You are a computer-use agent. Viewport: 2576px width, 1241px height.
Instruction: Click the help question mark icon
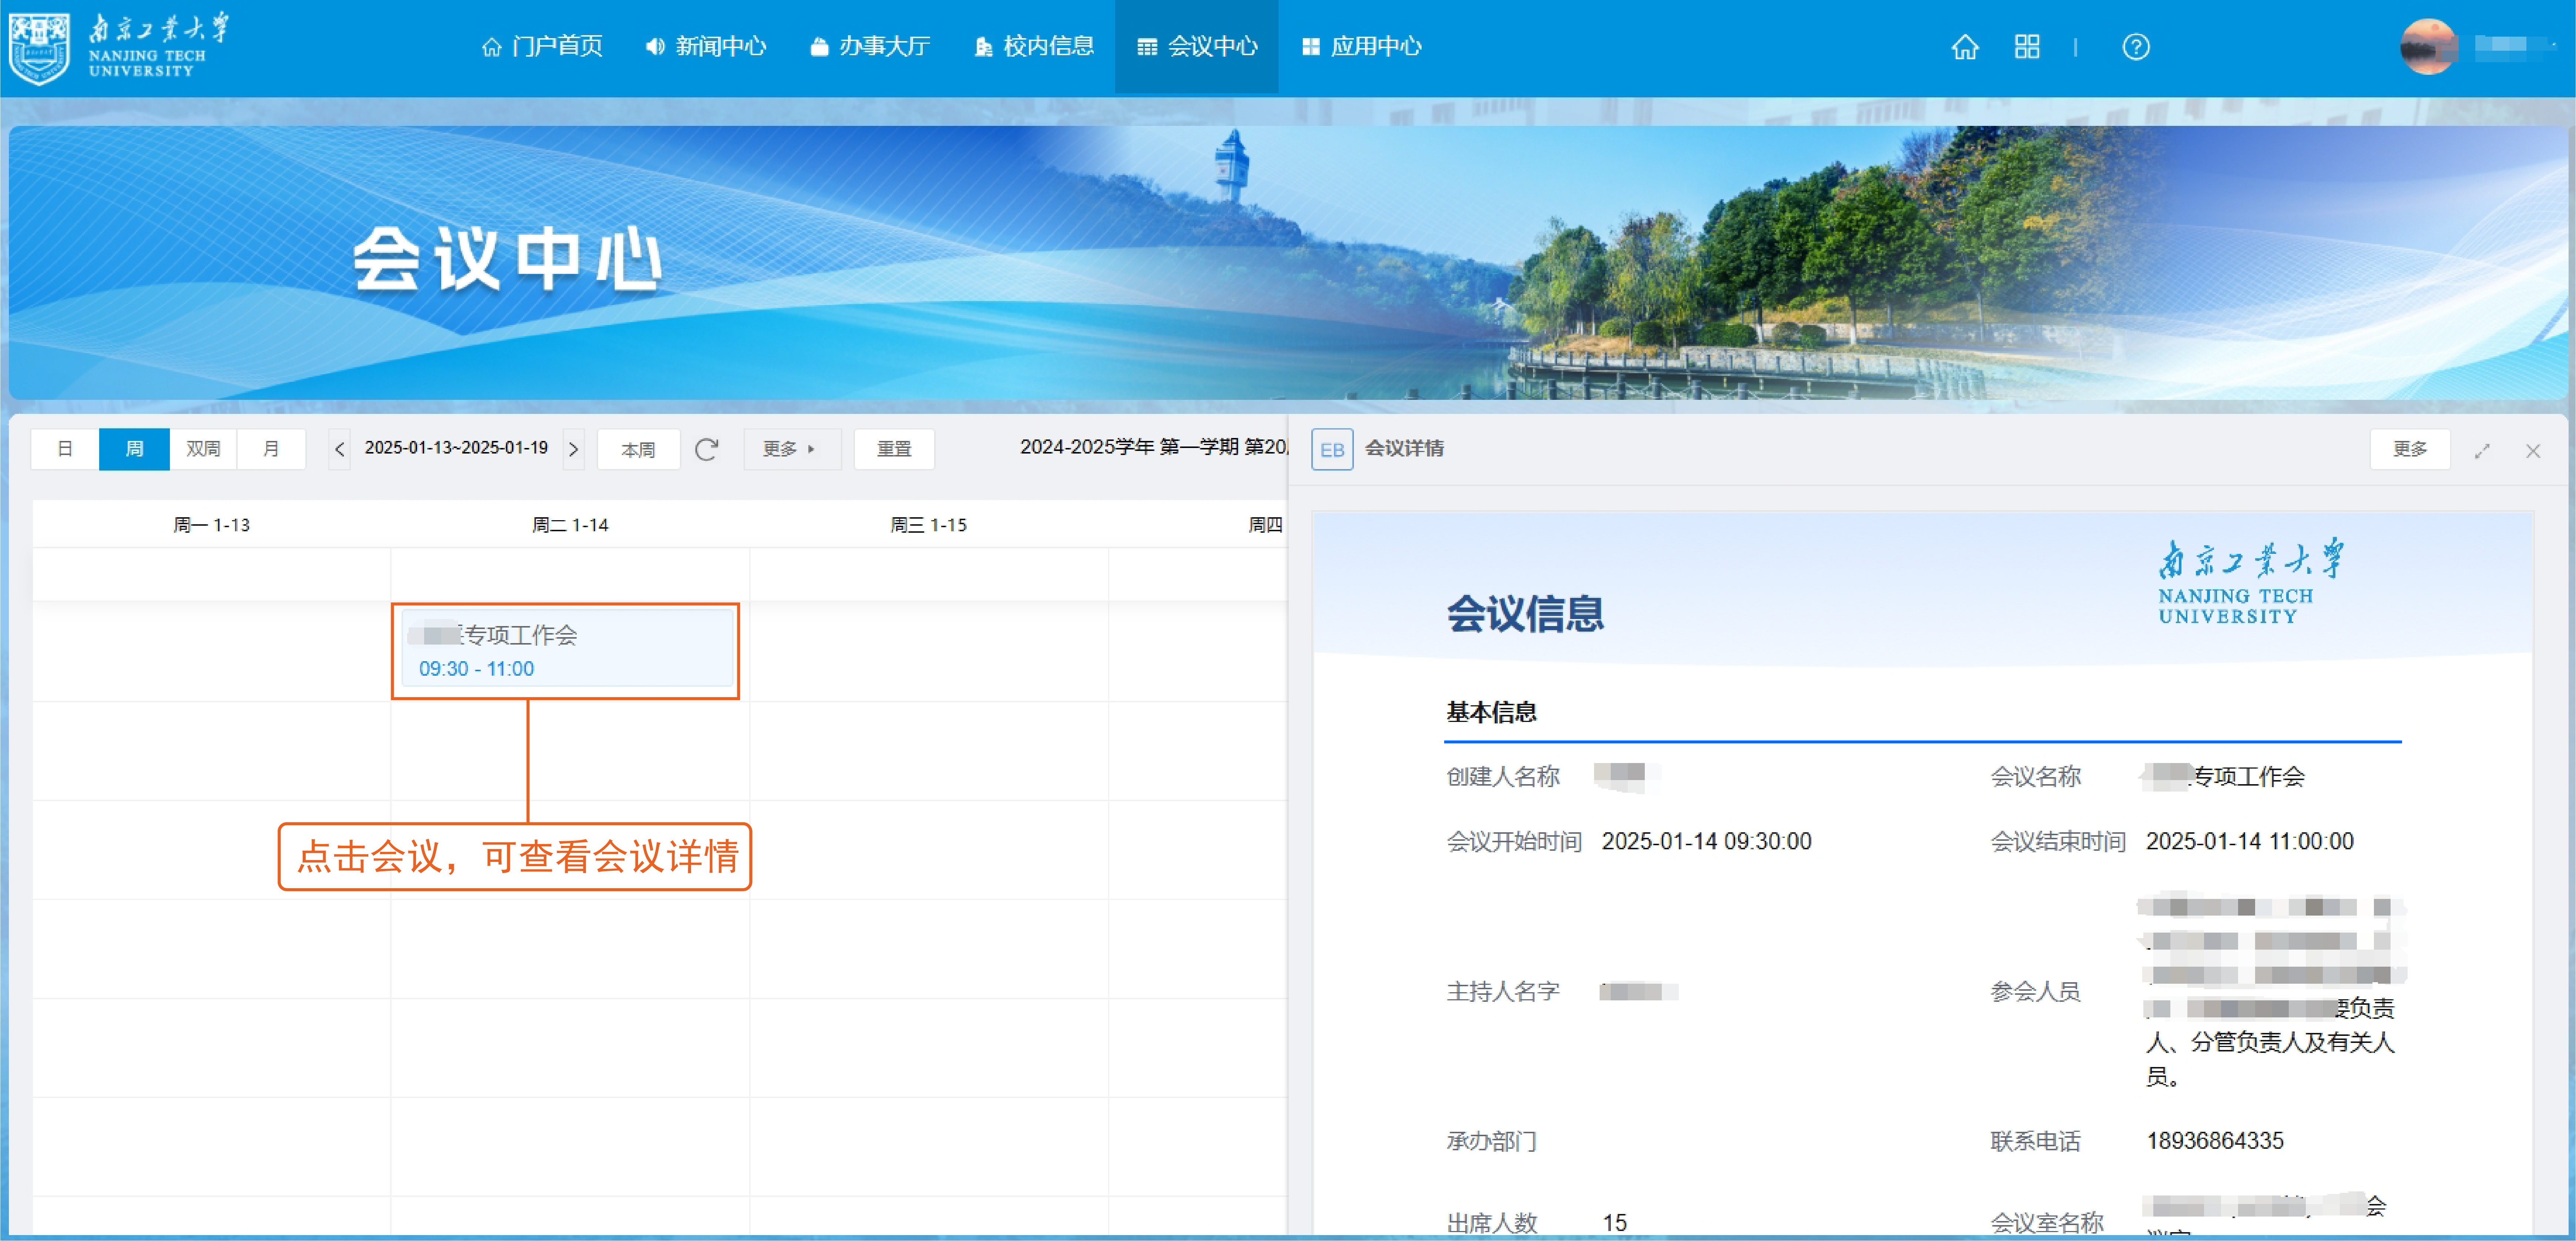pyautogui.click(x=2136, y=47)
